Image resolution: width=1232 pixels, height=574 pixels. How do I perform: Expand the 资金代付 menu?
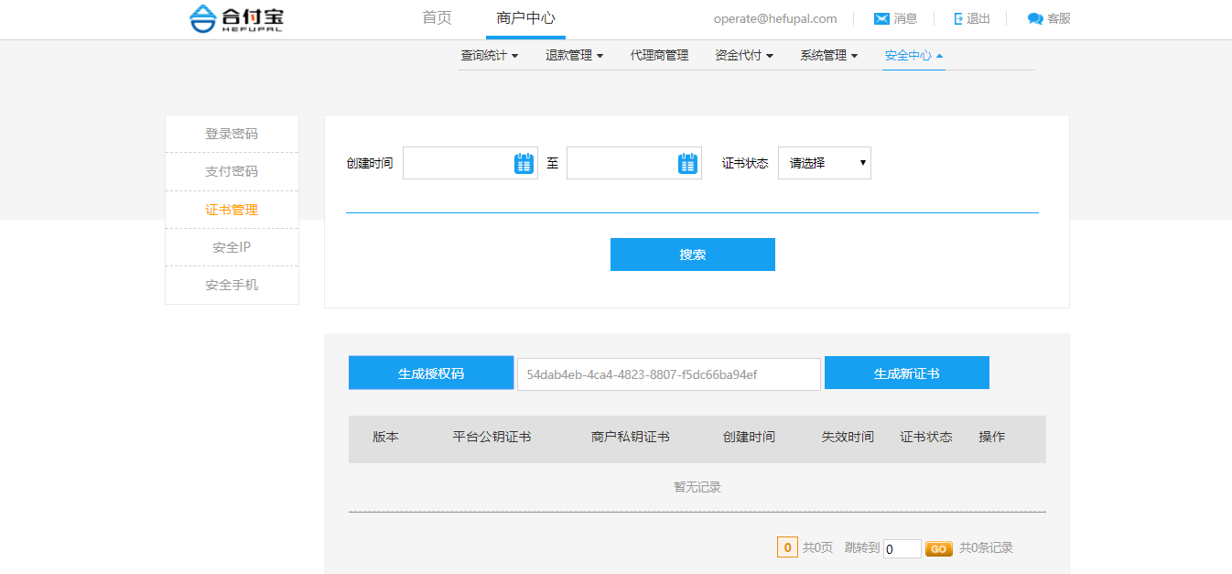pos(743,56)
